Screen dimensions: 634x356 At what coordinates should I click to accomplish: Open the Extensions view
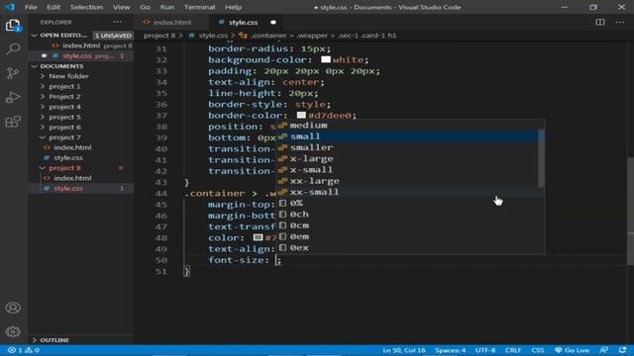[13, 122]
